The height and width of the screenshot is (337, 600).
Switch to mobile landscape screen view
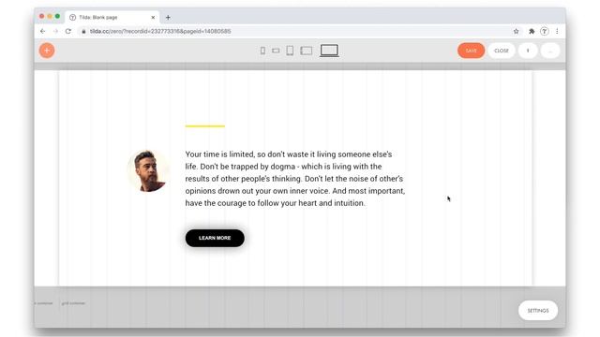(276, 51)
